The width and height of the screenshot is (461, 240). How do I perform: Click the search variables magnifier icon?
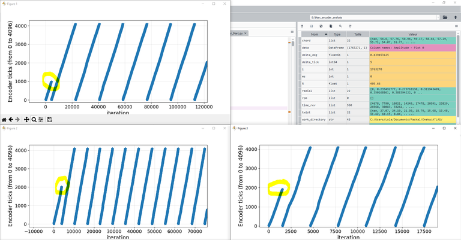coord(340,26)
